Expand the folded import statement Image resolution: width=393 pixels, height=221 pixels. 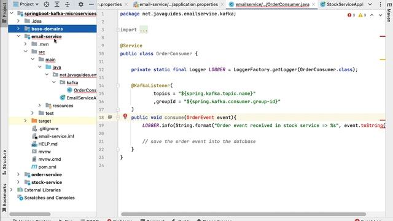coord(117,30)
